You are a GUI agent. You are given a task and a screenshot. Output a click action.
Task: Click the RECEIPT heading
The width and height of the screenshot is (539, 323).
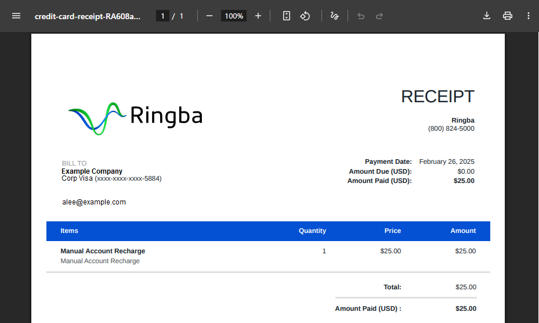click(437, 96)
